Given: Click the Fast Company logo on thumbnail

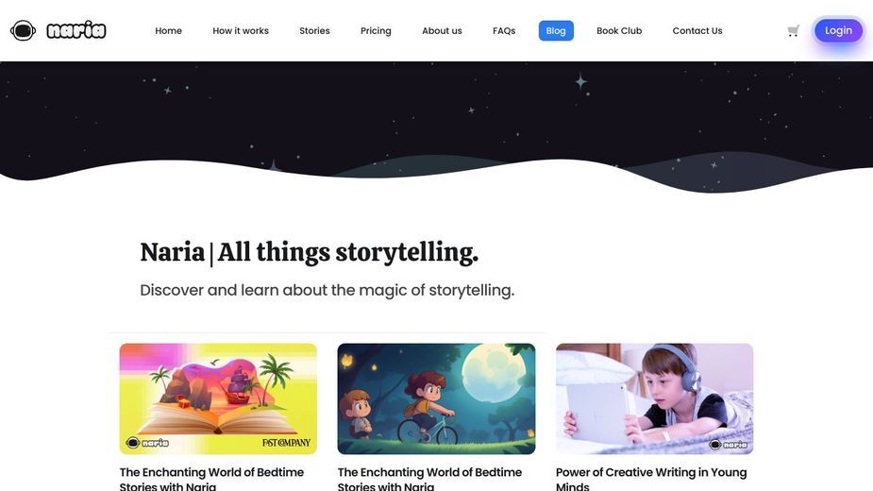Looking at the screenshot, I should [286, 443].
